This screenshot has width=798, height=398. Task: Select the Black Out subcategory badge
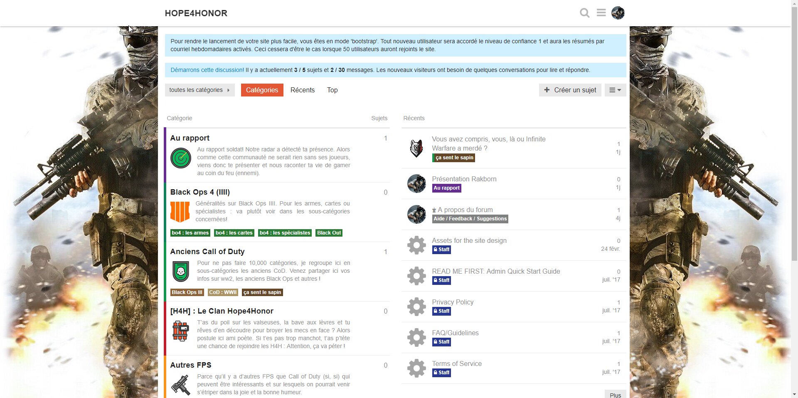[x=329, y=233]
